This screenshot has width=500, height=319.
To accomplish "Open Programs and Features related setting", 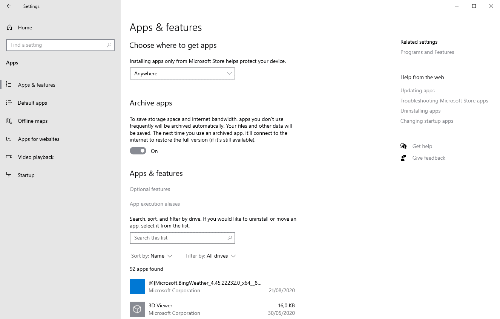I will (x=427, y=52).
